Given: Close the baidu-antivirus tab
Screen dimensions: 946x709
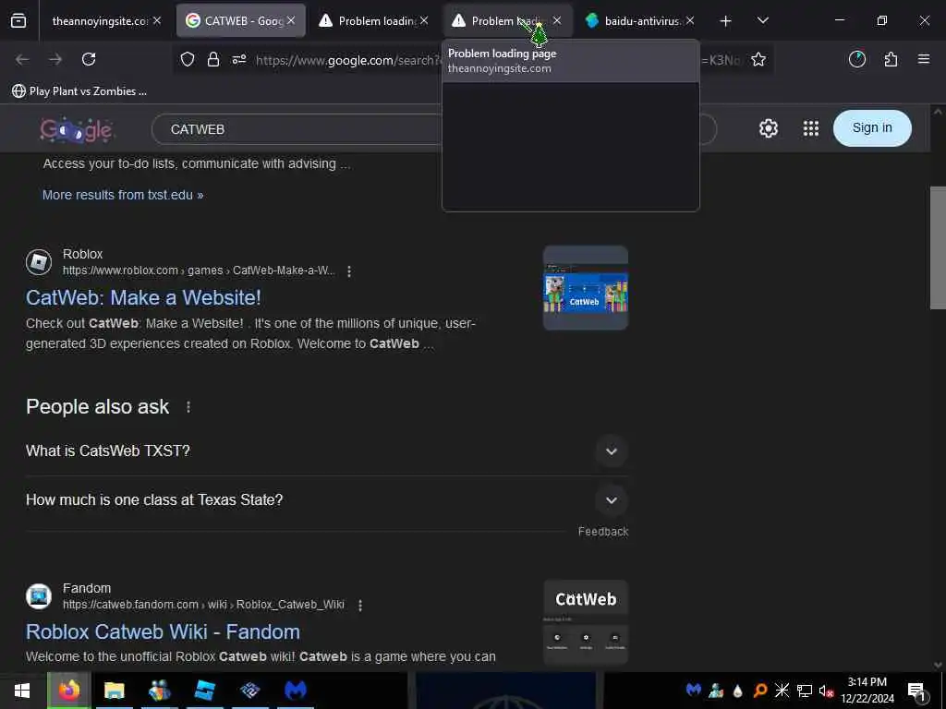Looking at the screenshot, I should point(690,21).
